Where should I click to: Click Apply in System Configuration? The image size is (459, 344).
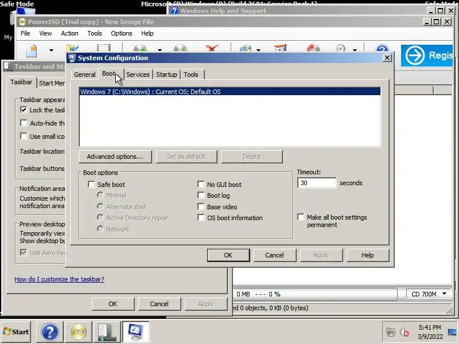[321, 255]
